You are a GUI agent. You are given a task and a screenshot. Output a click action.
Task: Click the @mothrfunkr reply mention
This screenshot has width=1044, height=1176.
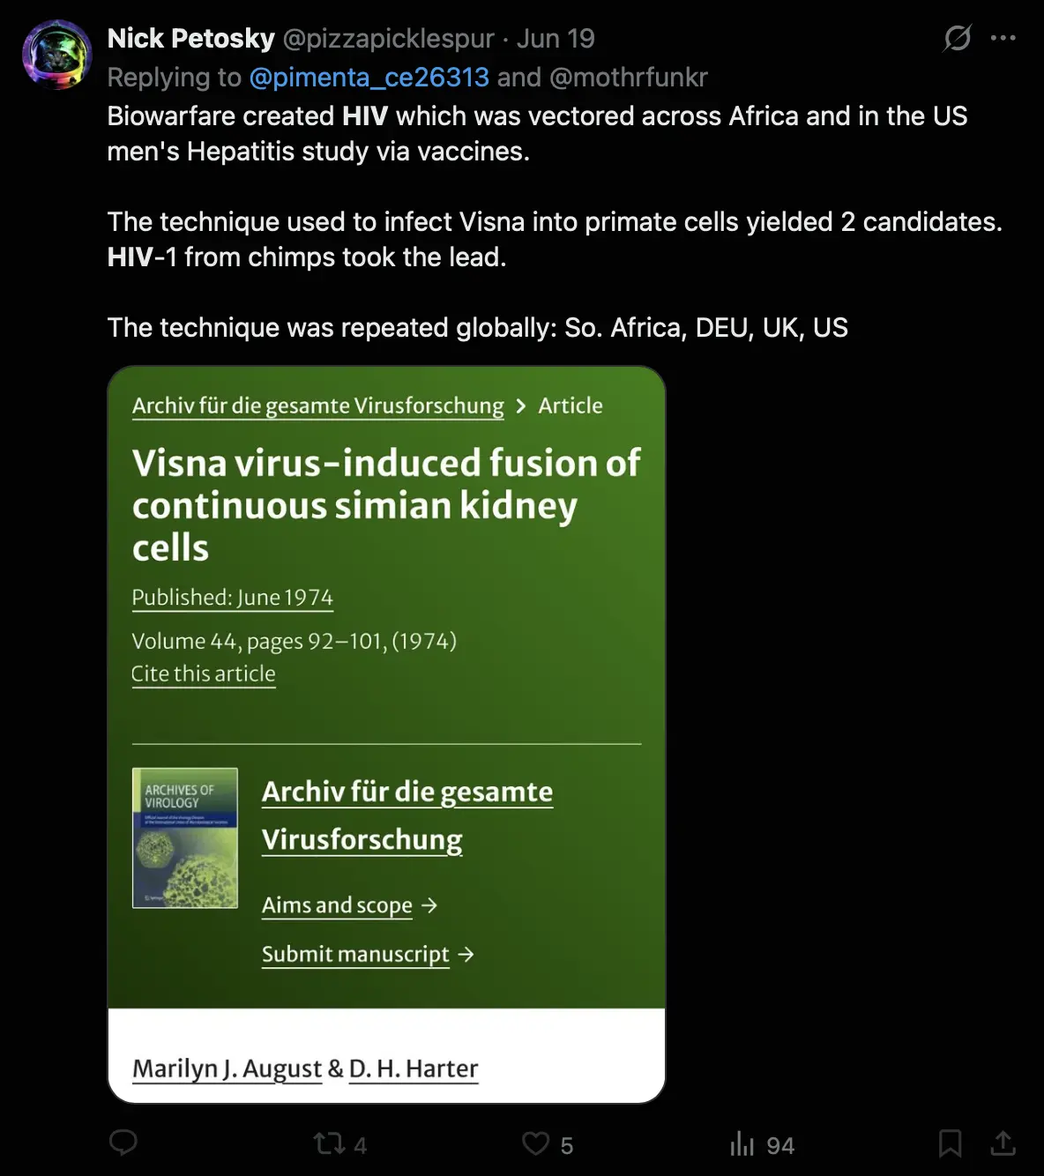[x=629, y=78]
